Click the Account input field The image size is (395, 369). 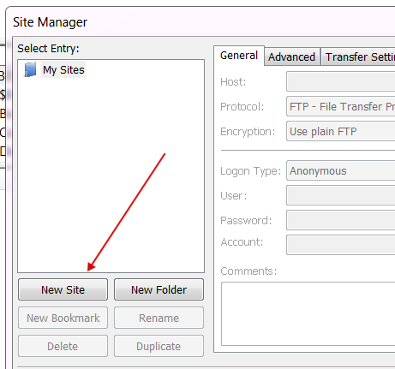click(x=341, y=245)
